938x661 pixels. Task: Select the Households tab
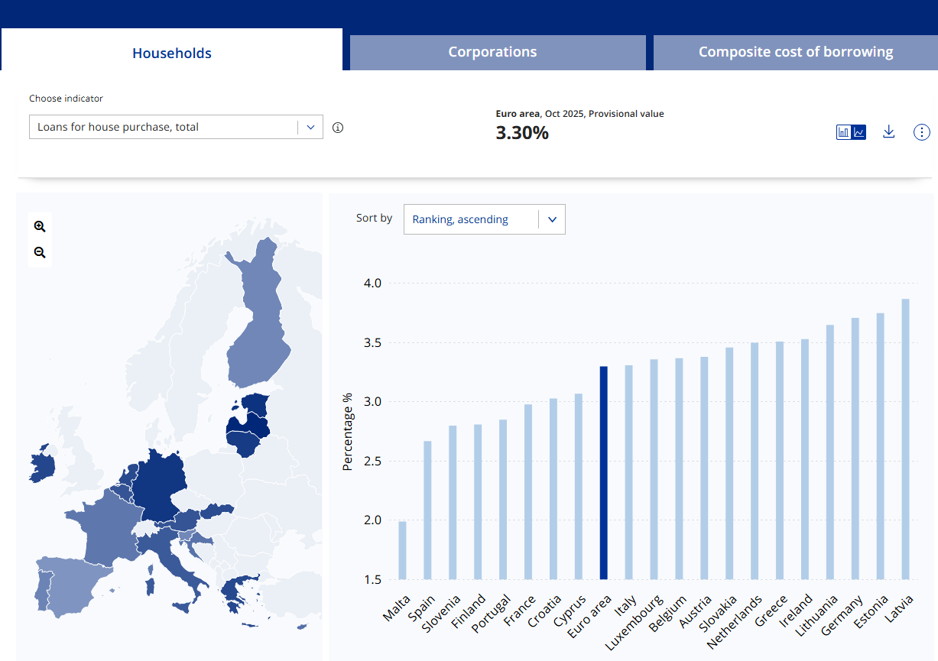171,53
